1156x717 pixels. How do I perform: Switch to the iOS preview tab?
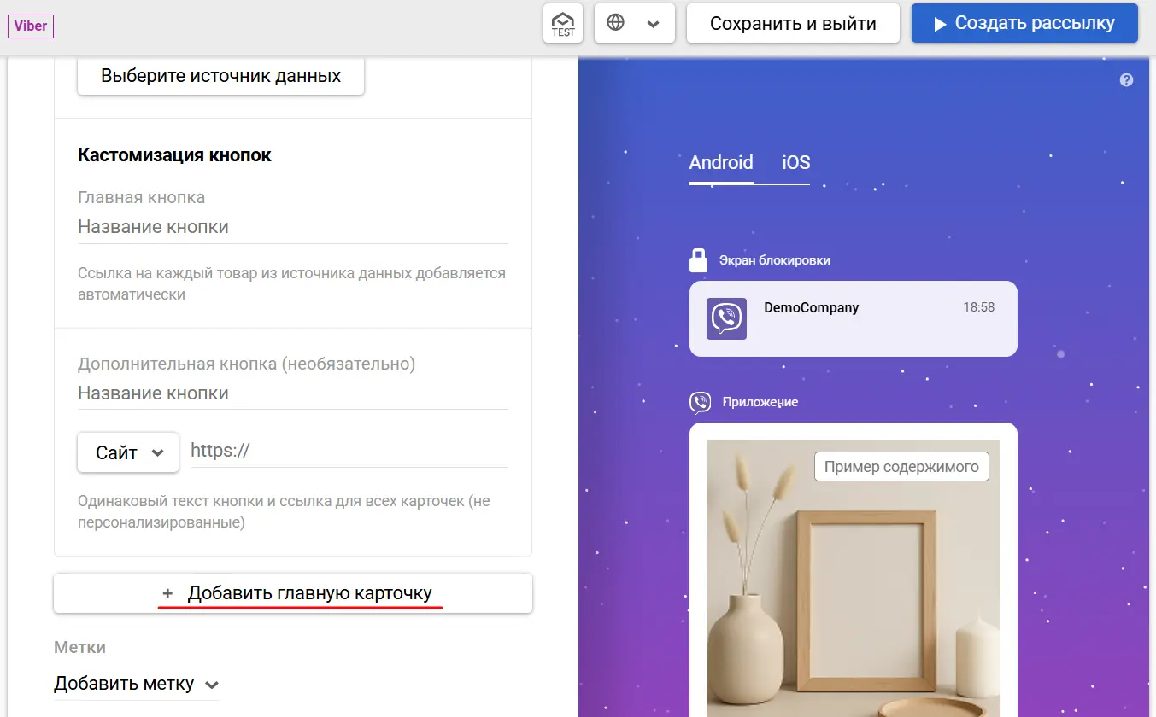[x=794, y=162]
